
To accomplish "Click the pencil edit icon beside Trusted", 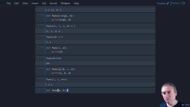I will pos(168,3).
